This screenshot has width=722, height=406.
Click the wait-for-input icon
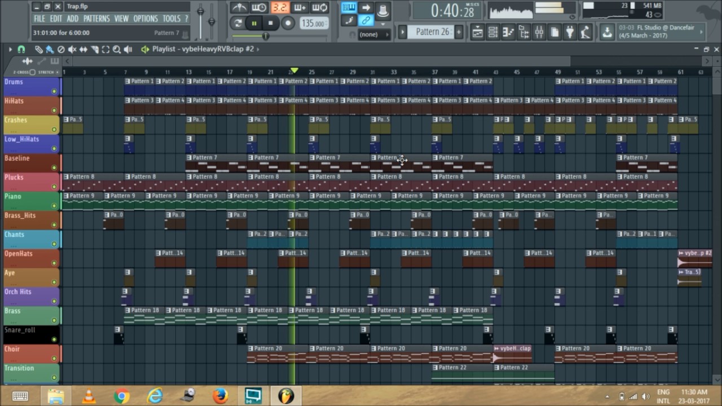(x=259, y=7)
